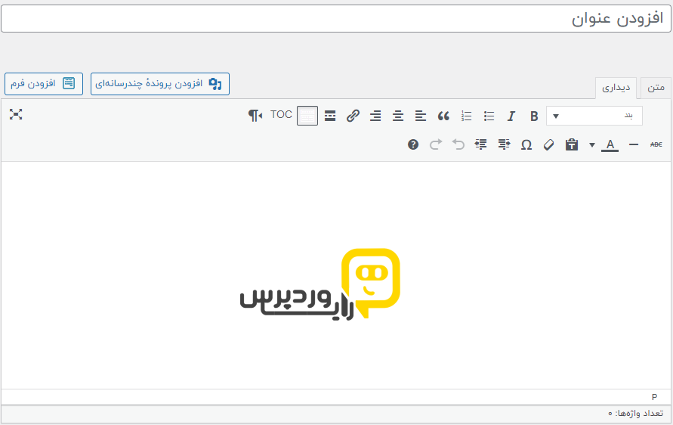This screenshot has width=673, height=425.
Task: Click the P element path
Action: tap(654, 397)
